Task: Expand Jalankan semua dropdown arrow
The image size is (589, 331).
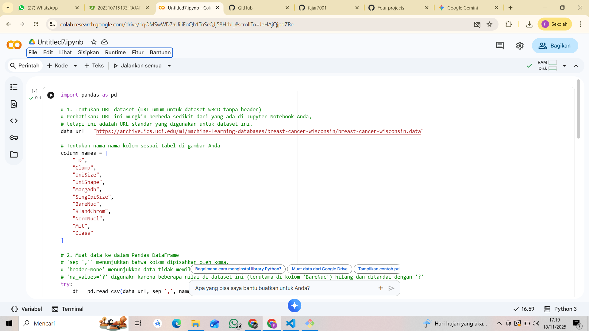Action: tap(169, 66)
